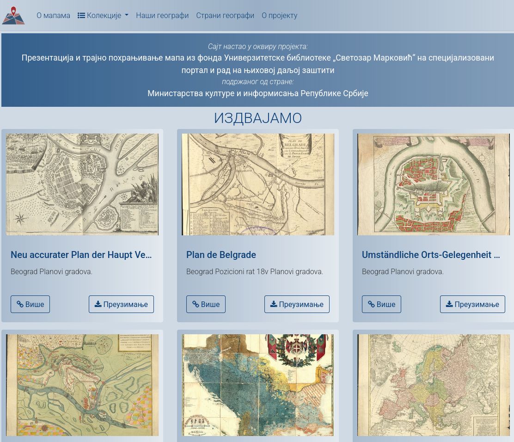Viewport: 514px width, 442px height.
Task: Download the Umständliche Orts-Gelegenheit map
Action: pos(472,304)
